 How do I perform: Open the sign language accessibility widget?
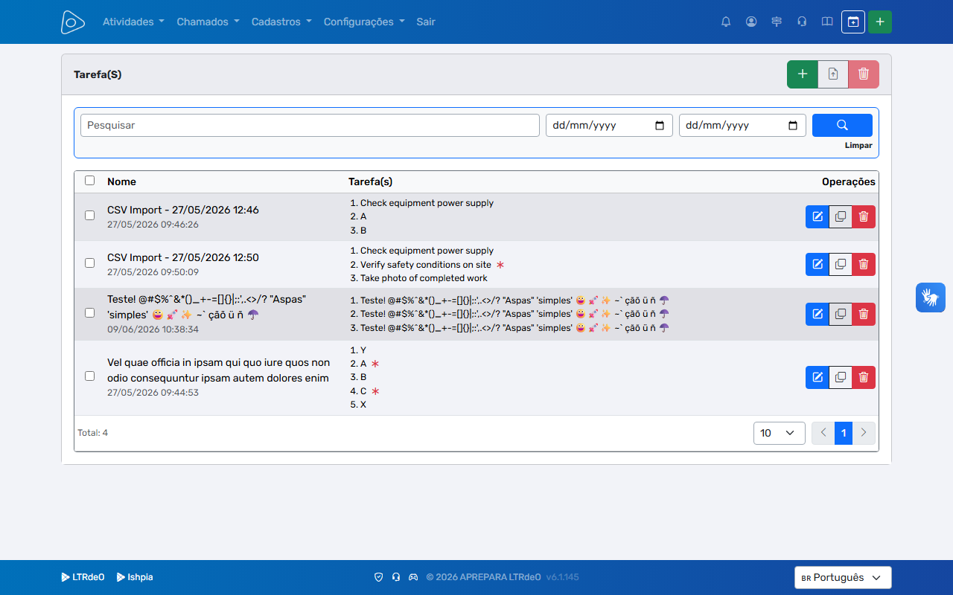click(x=931, y=297)
